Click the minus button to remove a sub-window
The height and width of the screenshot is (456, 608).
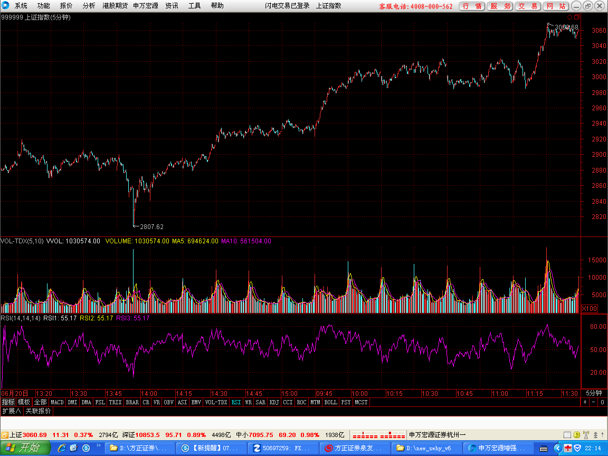(594, 402)
